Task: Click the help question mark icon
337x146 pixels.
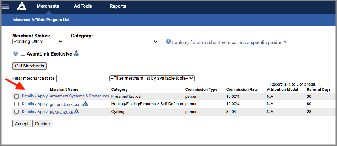Action: (x=16, y=53)
